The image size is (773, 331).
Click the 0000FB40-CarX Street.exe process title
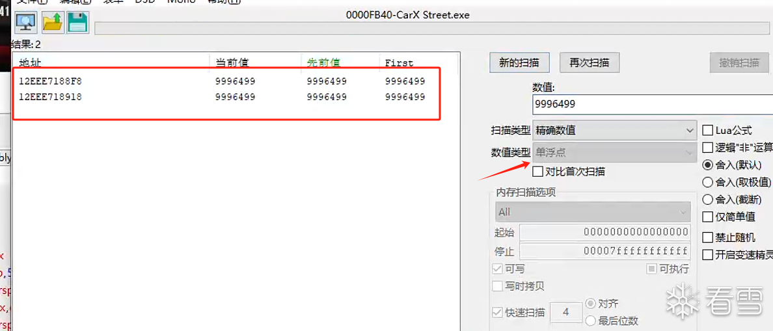pyautogui.click(x=408, y=15)
